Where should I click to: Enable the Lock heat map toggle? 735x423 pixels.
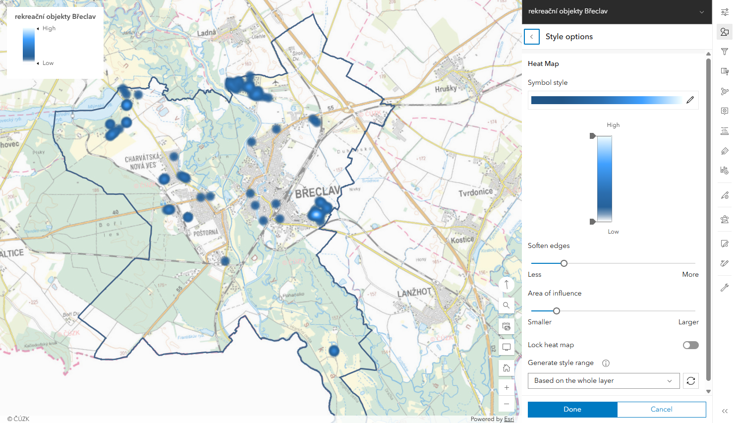pos(690,345)
